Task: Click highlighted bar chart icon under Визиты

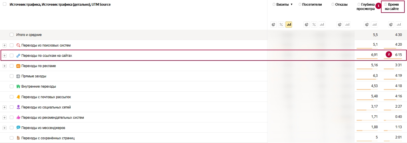Action: pyautogui.click(x=289, y=25)
